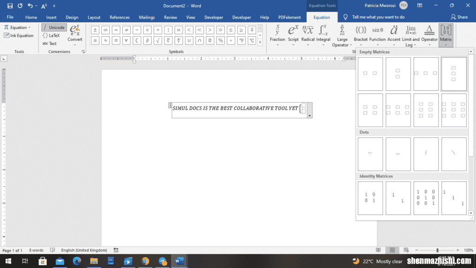Insert the union symbol
The width and height of the screenshot is (476, 268).
click(x=189, y=40)
